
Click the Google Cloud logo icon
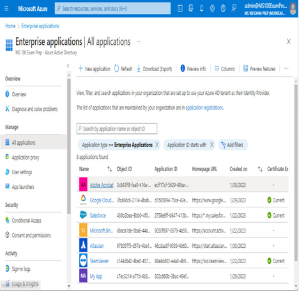point(83,199)
